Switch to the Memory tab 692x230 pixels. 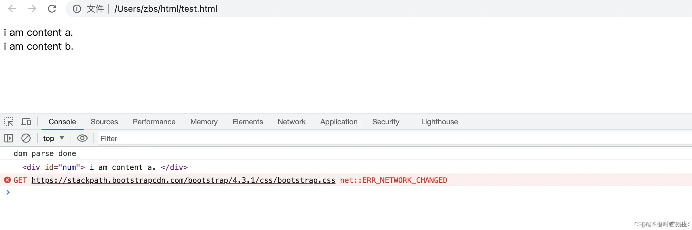(204, 122)
